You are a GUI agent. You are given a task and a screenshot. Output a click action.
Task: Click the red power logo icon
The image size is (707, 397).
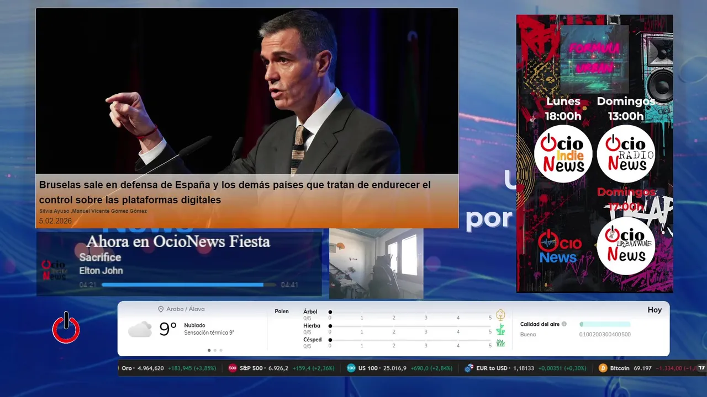(66, 328)
